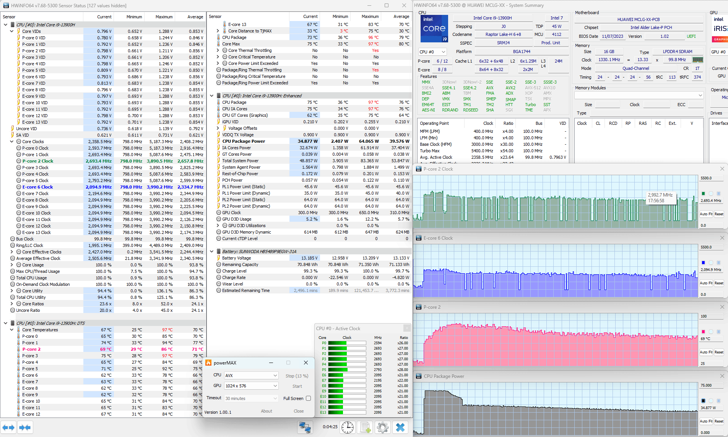Collapse the Core VIDs tree group
The image size is (728, 437).
point(12,31)
